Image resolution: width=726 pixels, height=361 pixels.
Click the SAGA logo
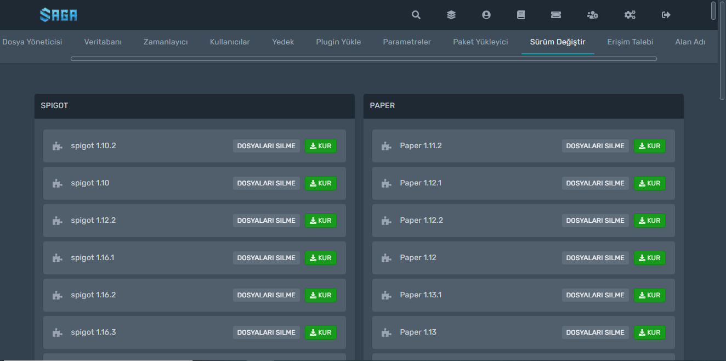point(59,15)
